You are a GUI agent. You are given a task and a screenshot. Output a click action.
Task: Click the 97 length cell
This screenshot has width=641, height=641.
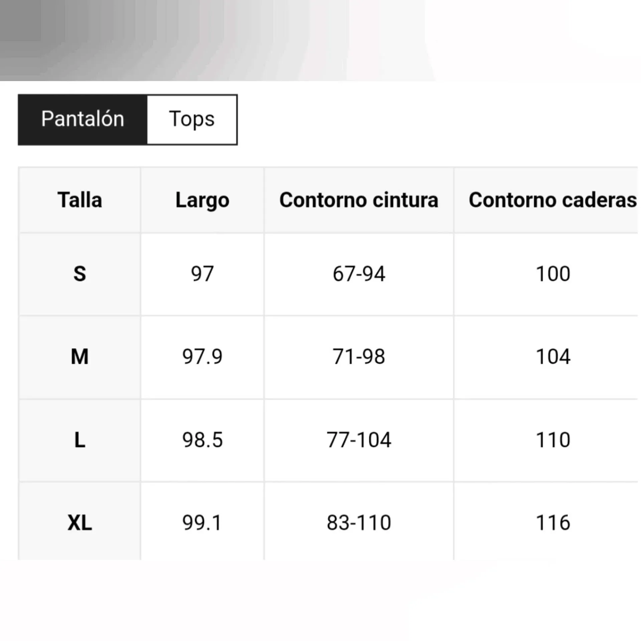point(202,274)
